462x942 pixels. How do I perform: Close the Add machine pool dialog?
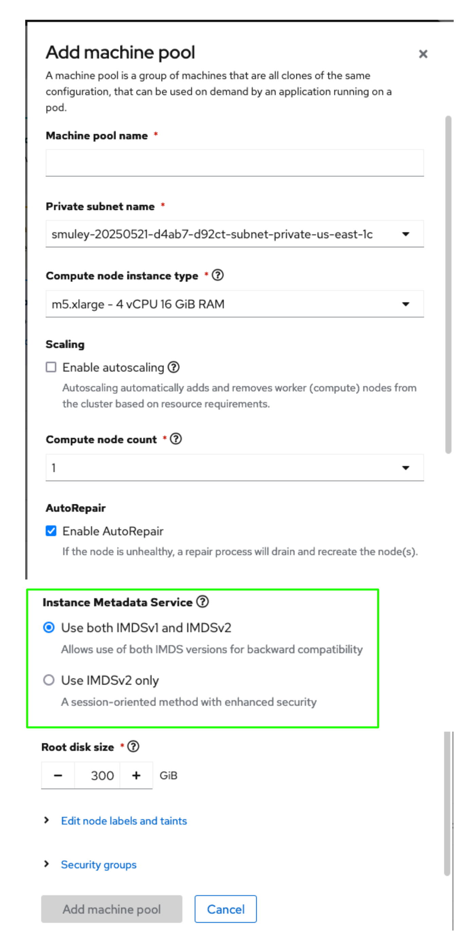point(423,54)
